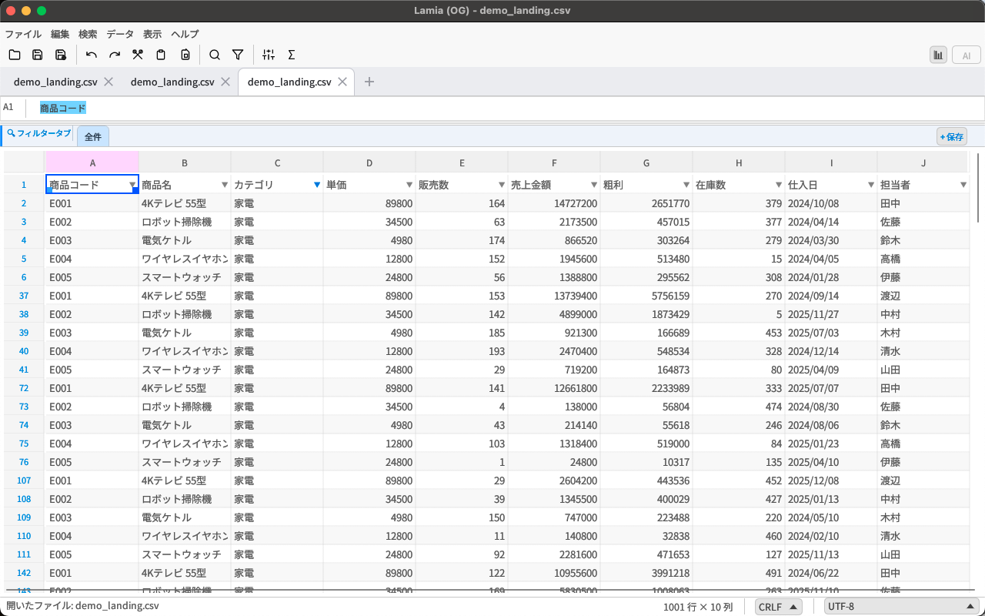Select column J header
985x616 pixels.
click(x=923, y=162)
